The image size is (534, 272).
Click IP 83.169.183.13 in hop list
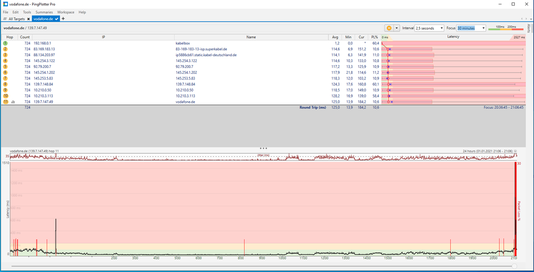click(44, 49)
